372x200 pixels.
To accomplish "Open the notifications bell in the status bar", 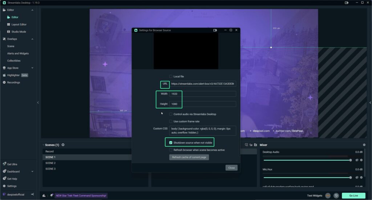I will tap(52, 196).
